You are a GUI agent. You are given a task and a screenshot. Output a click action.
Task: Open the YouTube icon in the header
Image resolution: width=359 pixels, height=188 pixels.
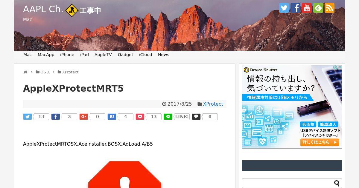pyautogui.click(x=307, y=8)
